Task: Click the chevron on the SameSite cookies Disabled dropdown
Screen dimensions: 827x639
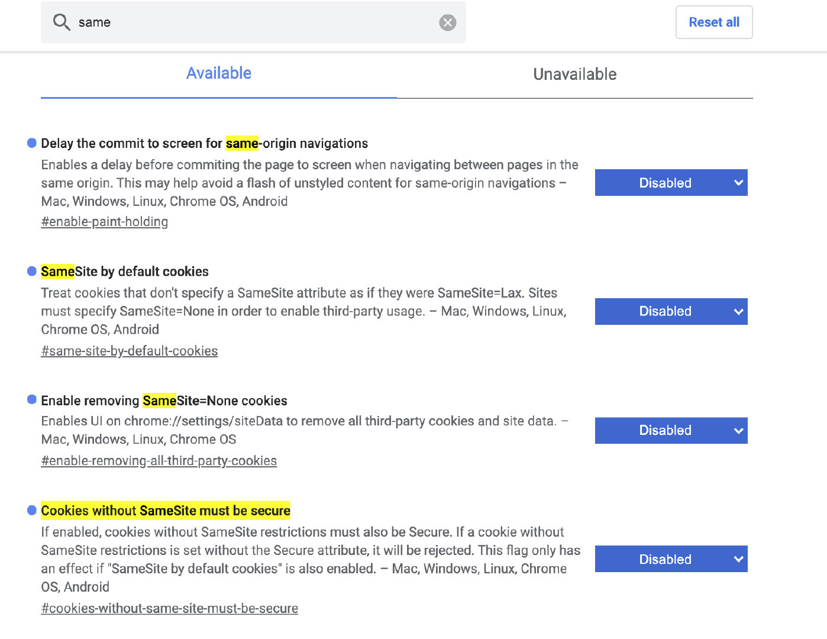Action: (738, 311)
